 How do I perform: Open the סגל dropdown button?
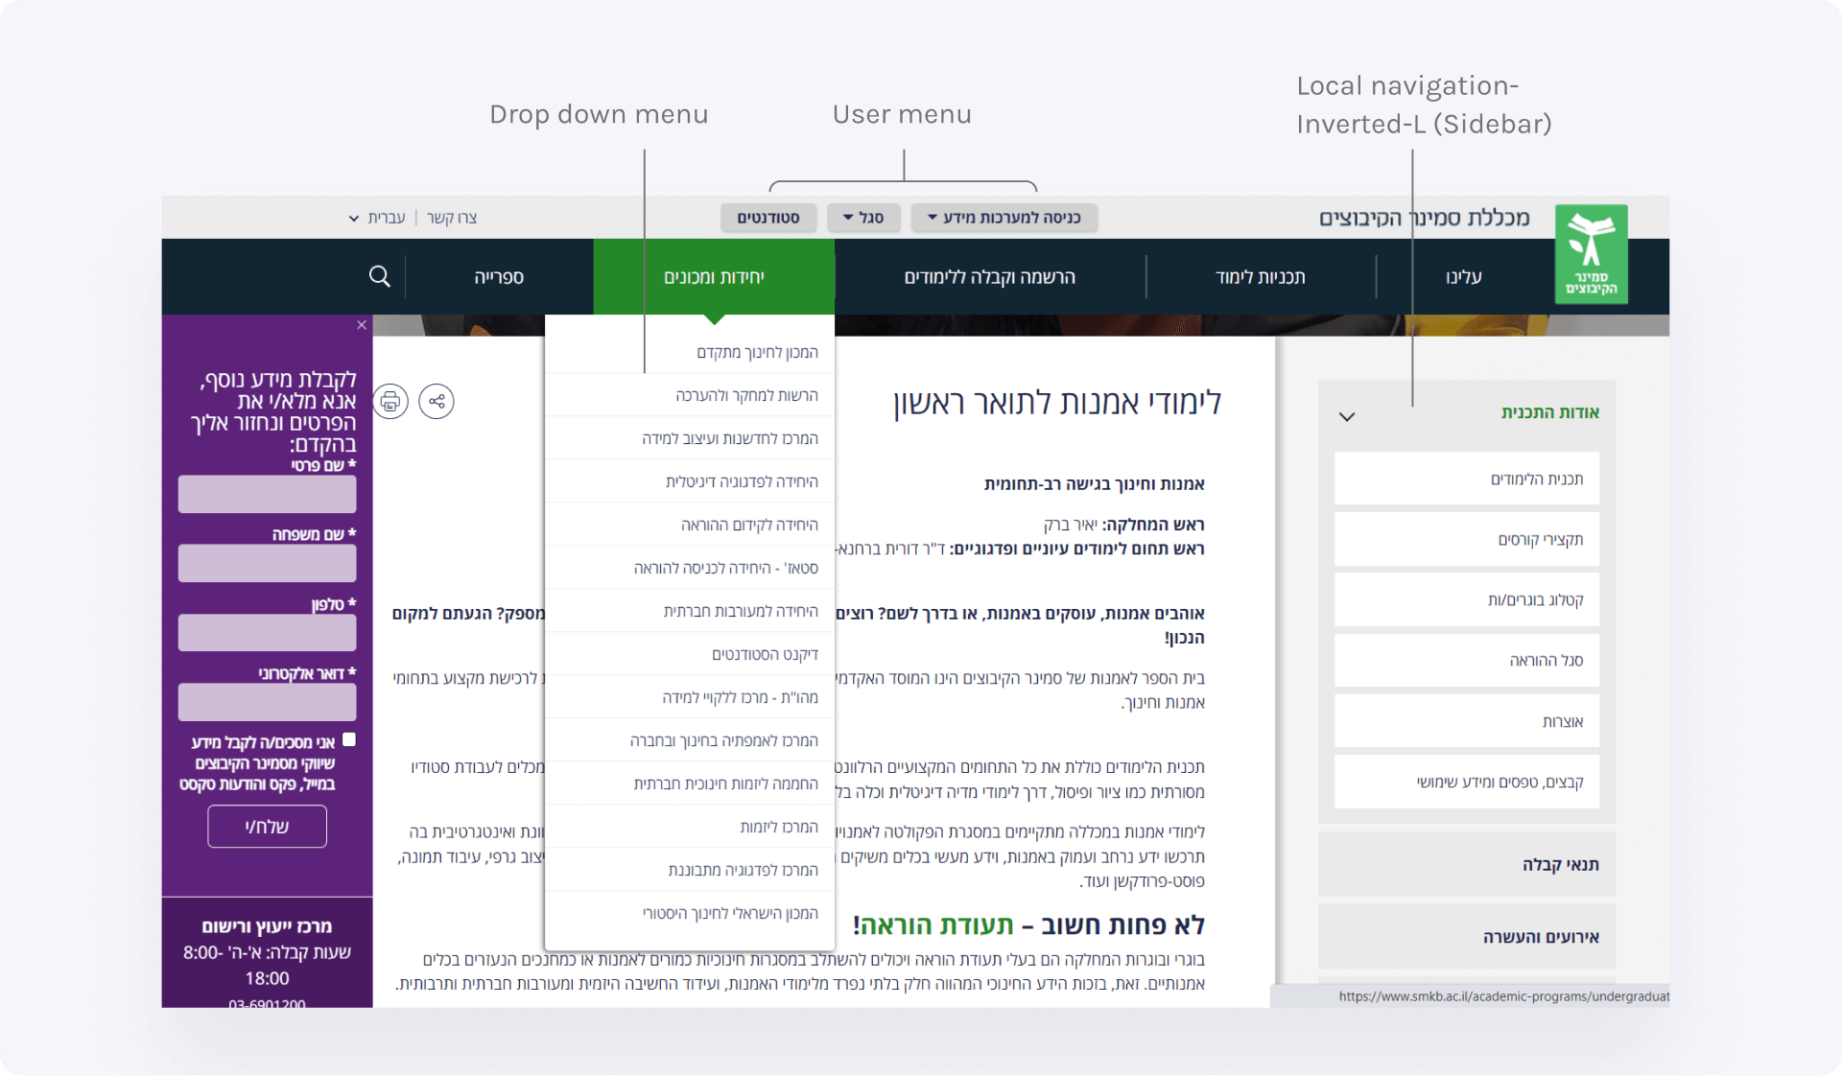tap(863, 218)
